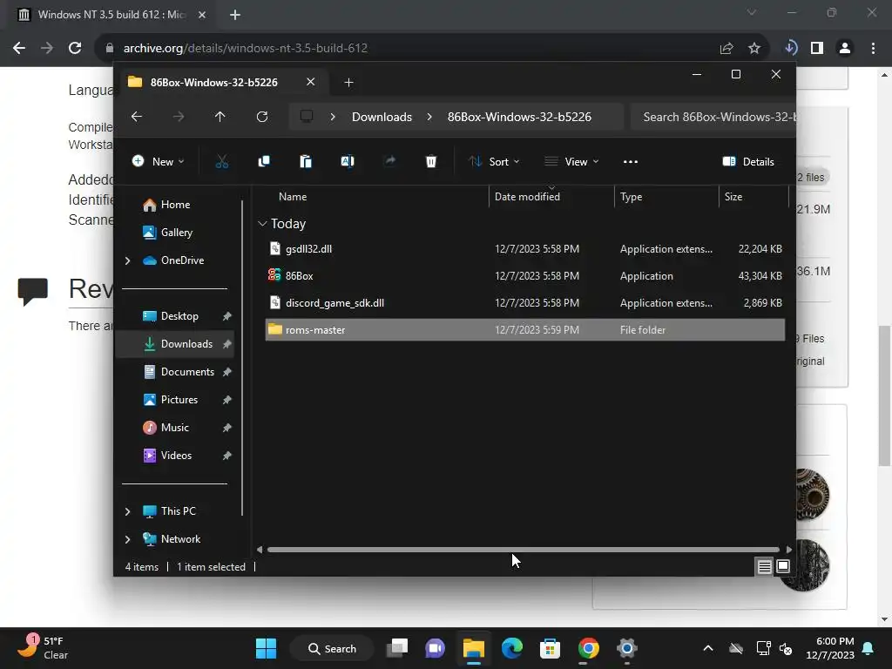Click the pin icon next to Music

point(227,428)
